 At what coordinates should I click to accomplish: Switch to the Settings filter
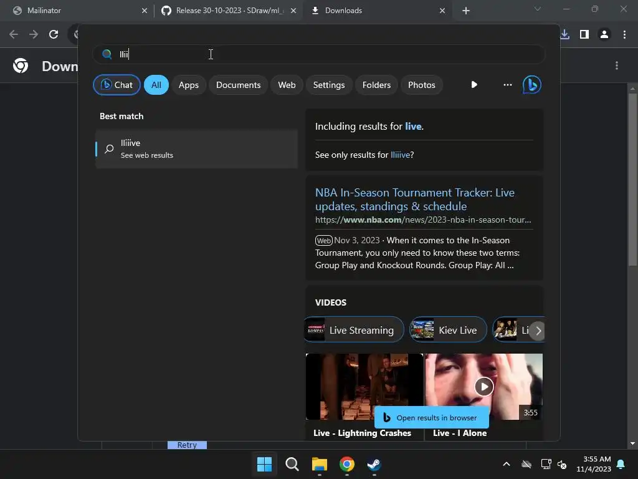click(x=329, y=85)
